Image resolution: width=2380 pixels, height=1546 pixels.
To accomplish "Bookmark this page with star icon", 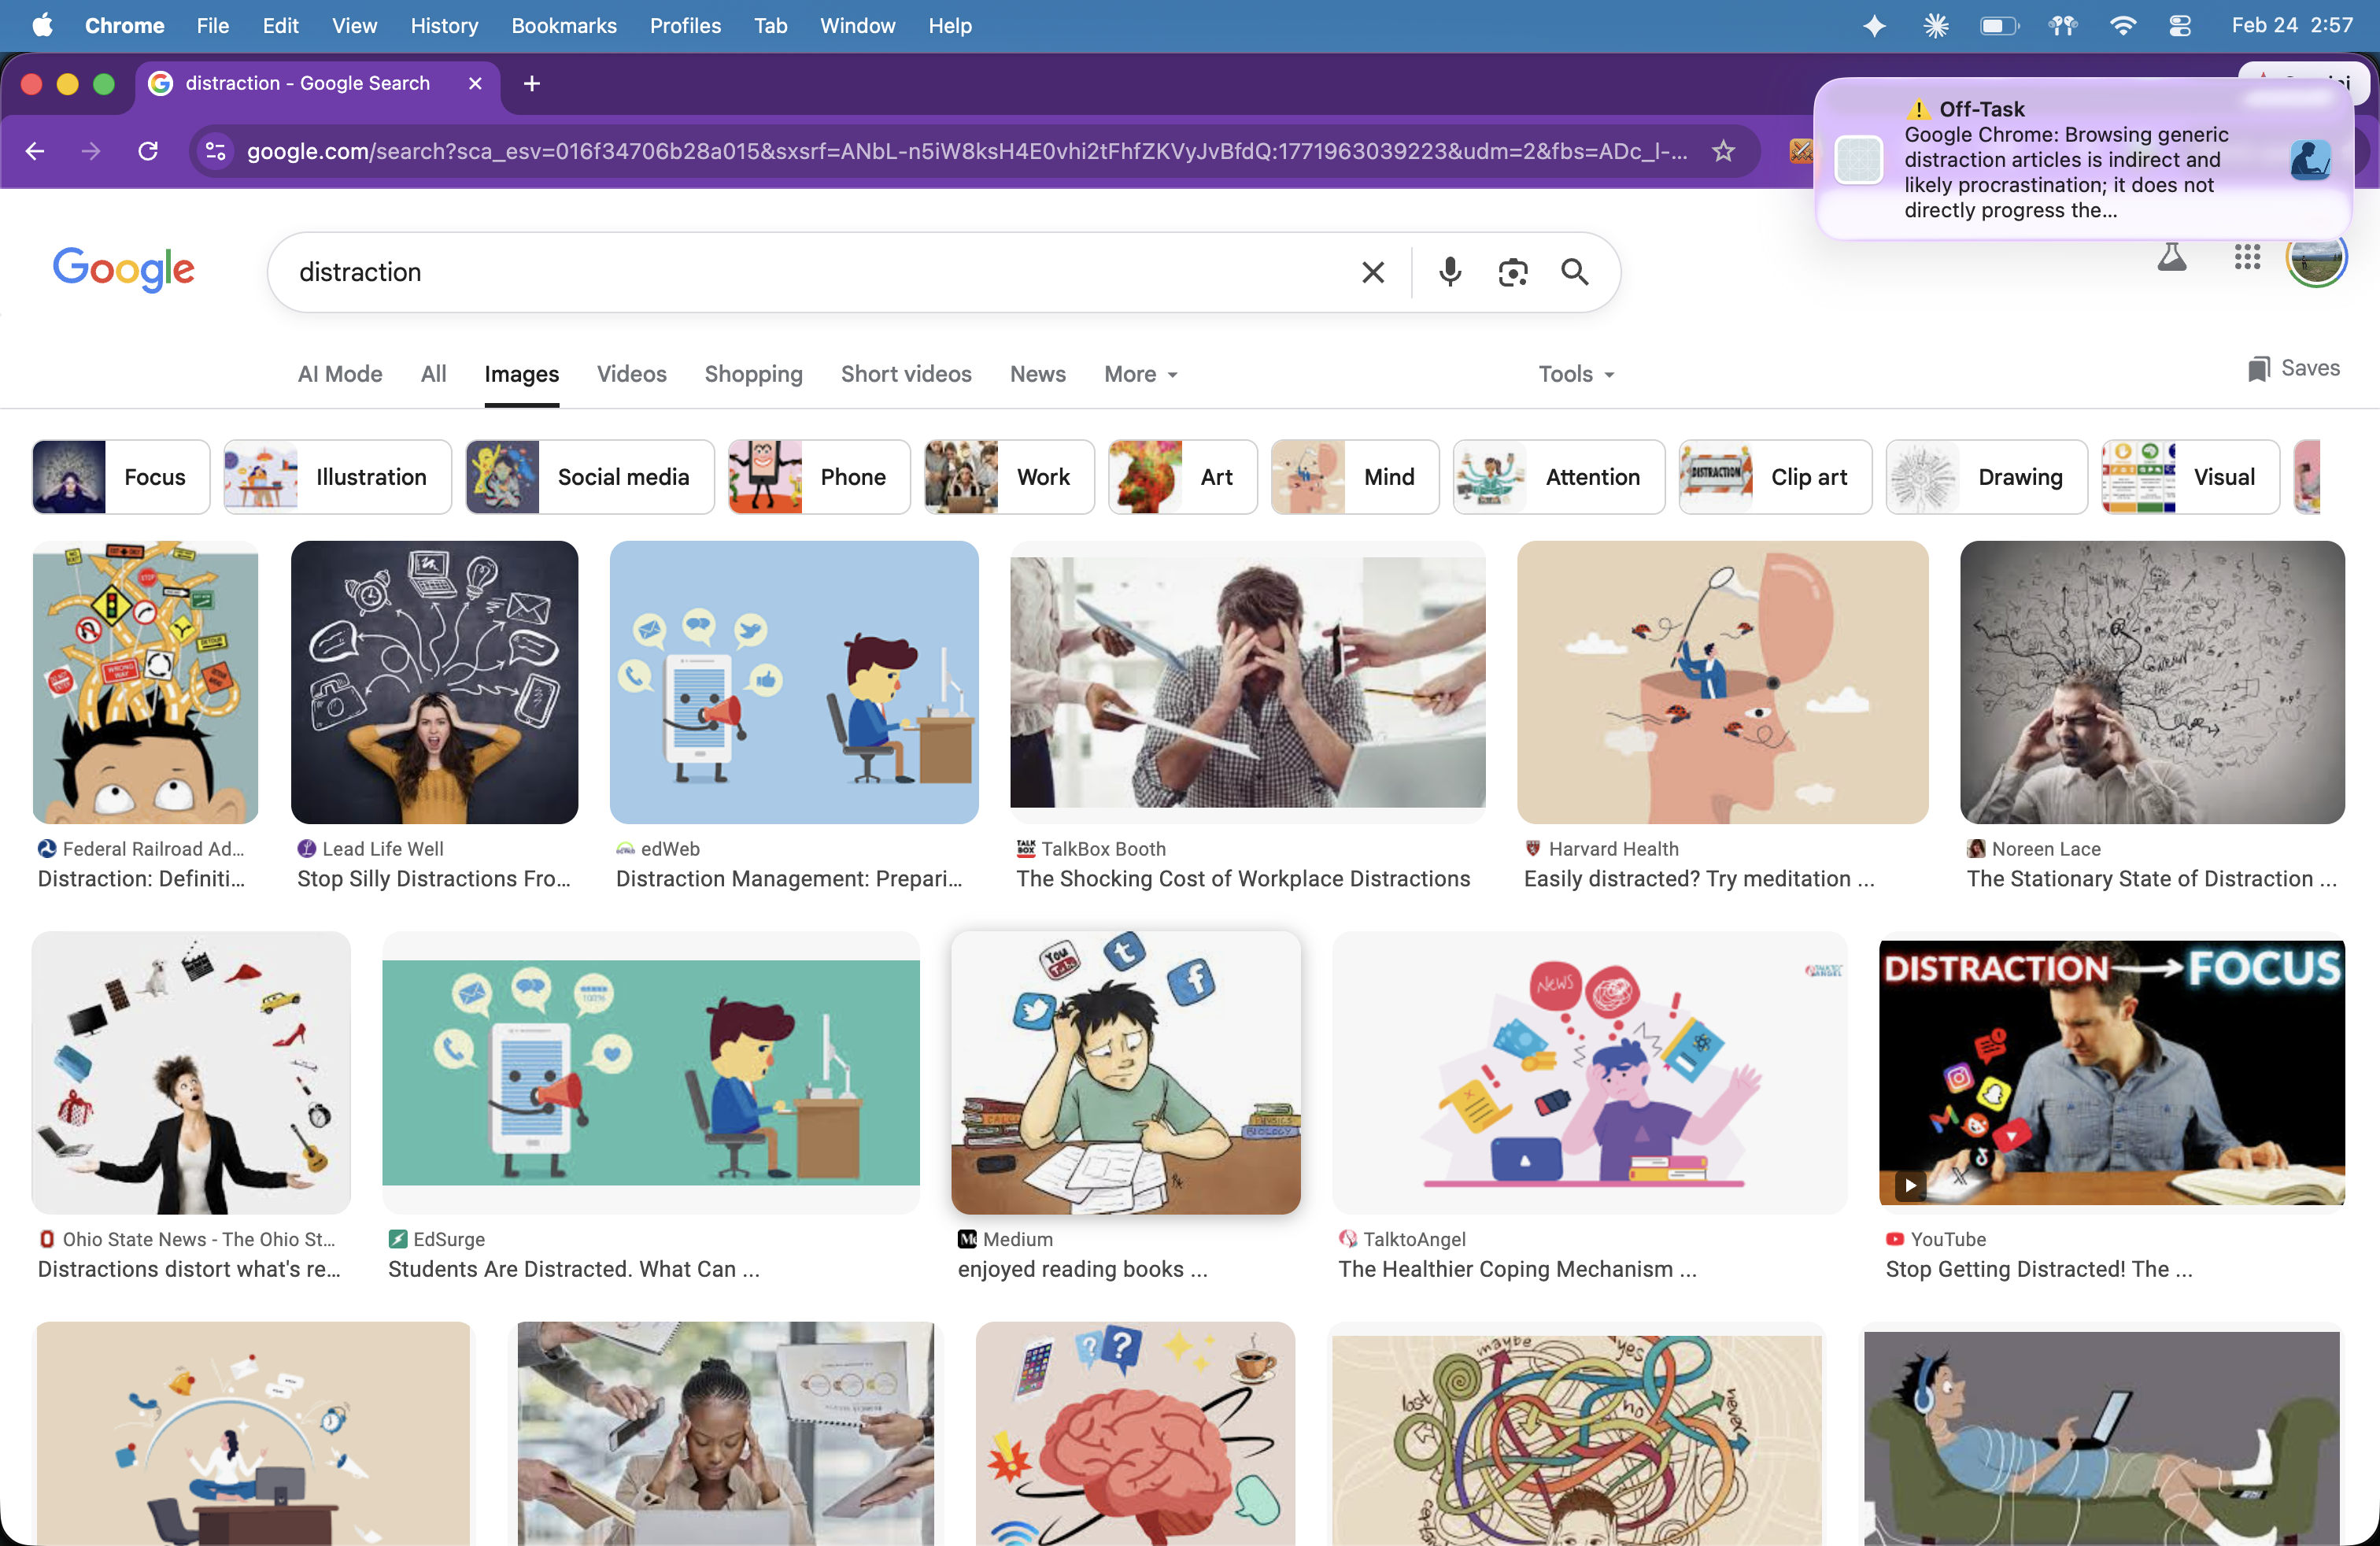I will pyautogui.click(x=1722, y=151).
